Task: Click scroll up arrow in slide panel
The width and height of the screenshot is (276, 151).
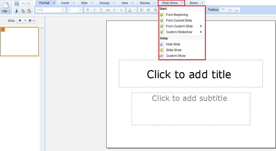Action: [42, 28]
